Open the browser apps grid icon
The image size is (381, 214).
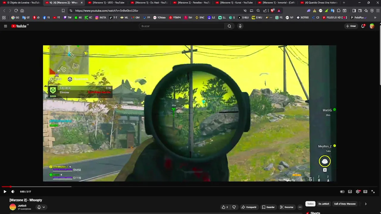[4, 18]
